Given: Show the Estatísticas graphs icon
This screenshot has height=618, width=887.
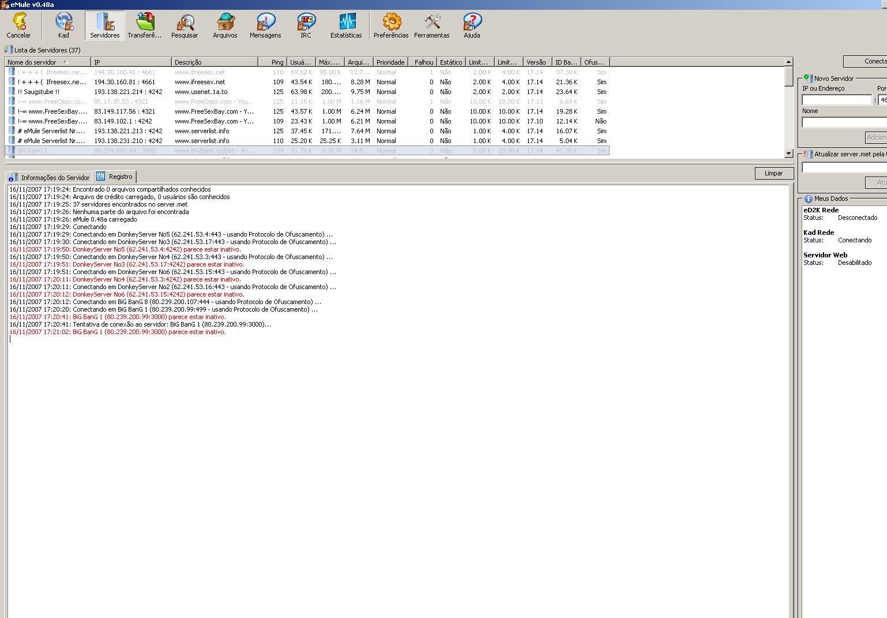Looking at the screenshot, I should click(346, 26).
